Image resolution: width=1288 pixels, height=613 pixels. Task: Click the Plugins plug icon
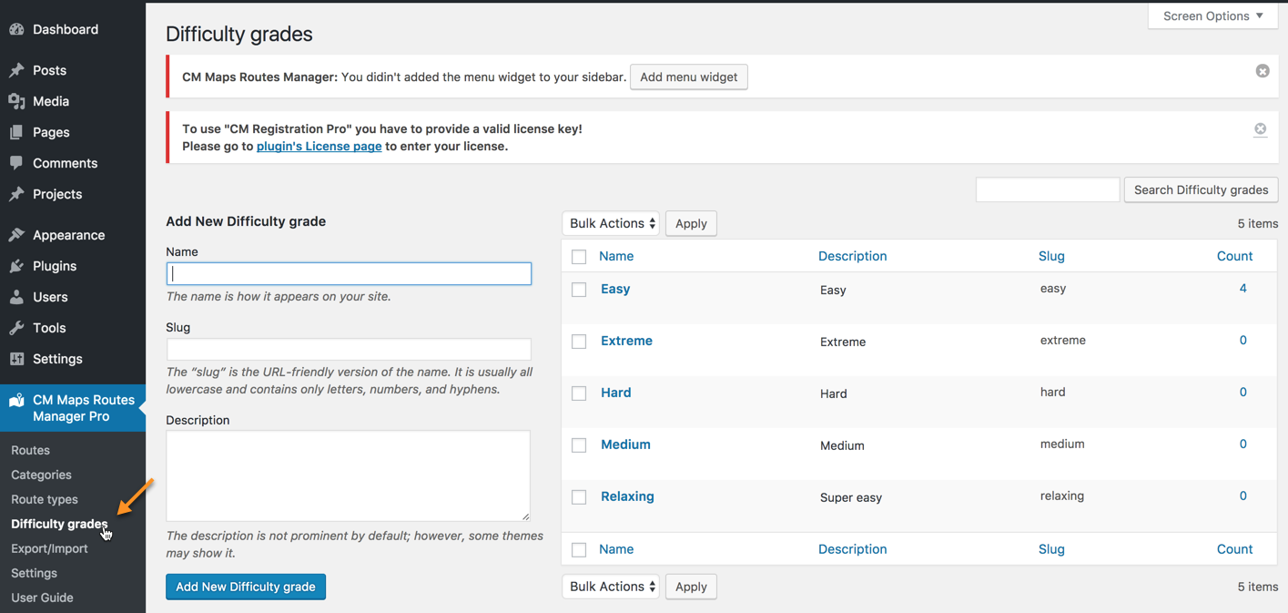point(16,266)
